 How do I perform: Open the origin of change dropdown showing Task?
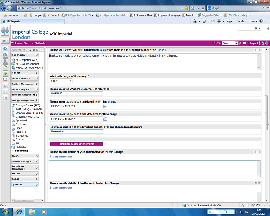61,81
